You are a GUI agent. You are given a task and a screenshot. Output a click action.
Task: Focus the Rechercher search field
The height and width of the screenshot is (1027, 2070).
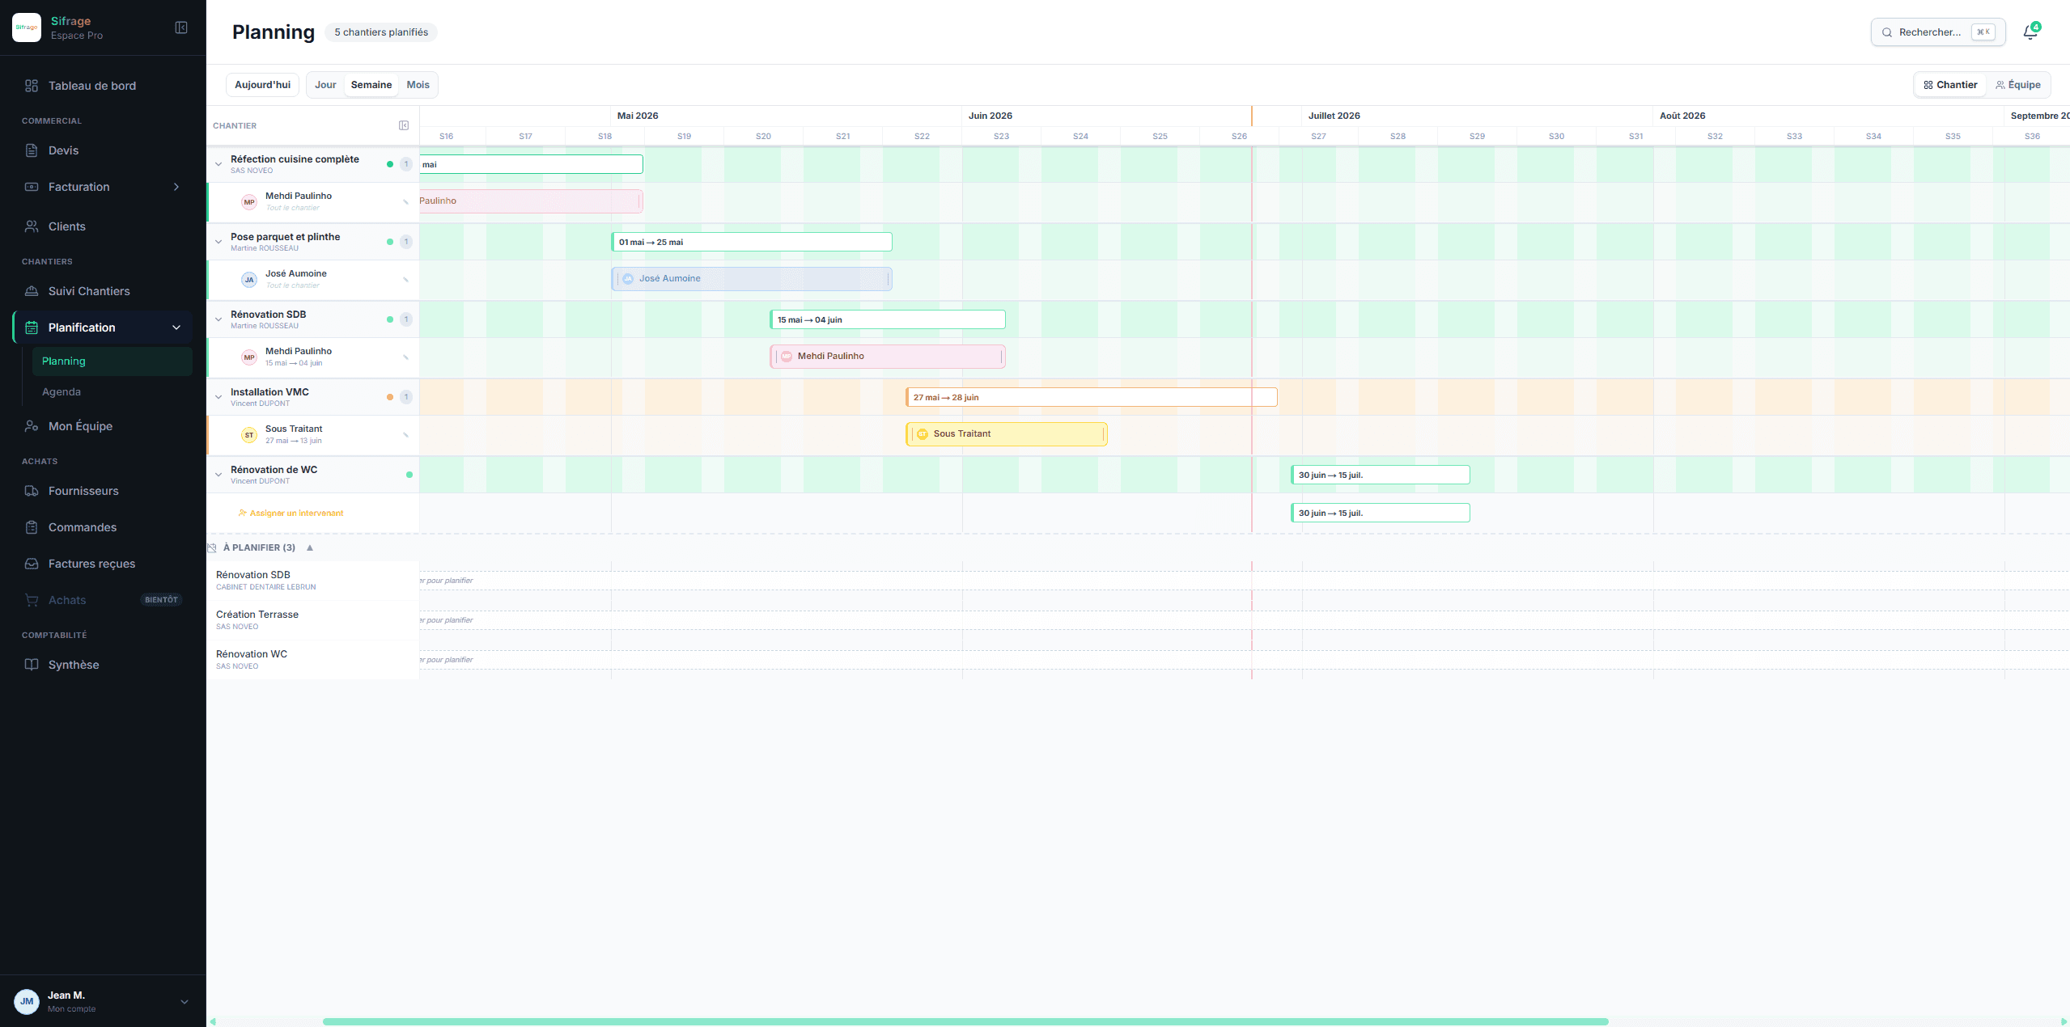(x=1938, y=32)
